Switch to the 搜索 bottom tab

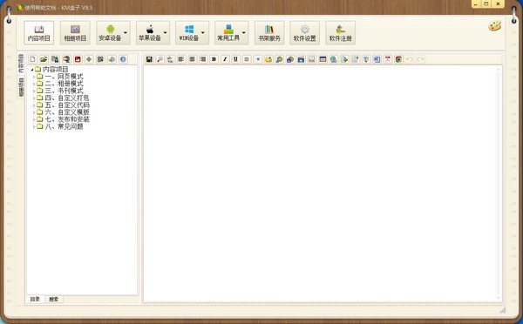tap(54, 299)
